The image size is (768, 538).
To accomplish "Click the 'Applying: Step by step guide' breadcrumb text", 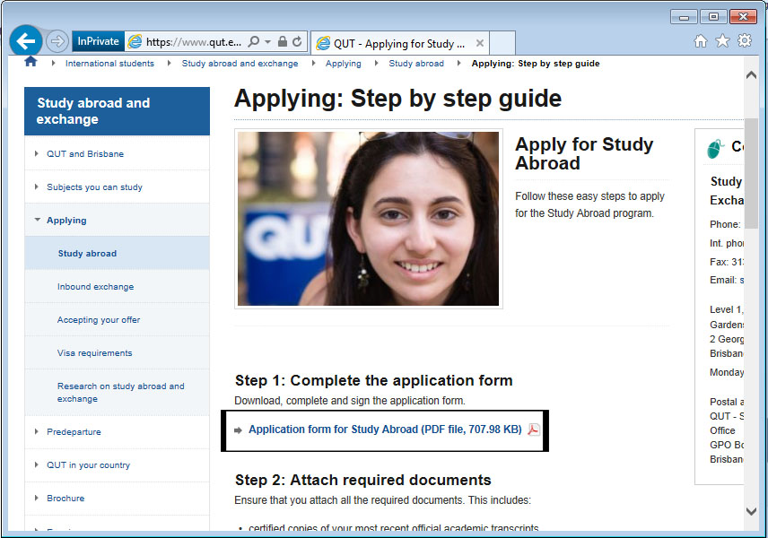I will coord(536,64).
